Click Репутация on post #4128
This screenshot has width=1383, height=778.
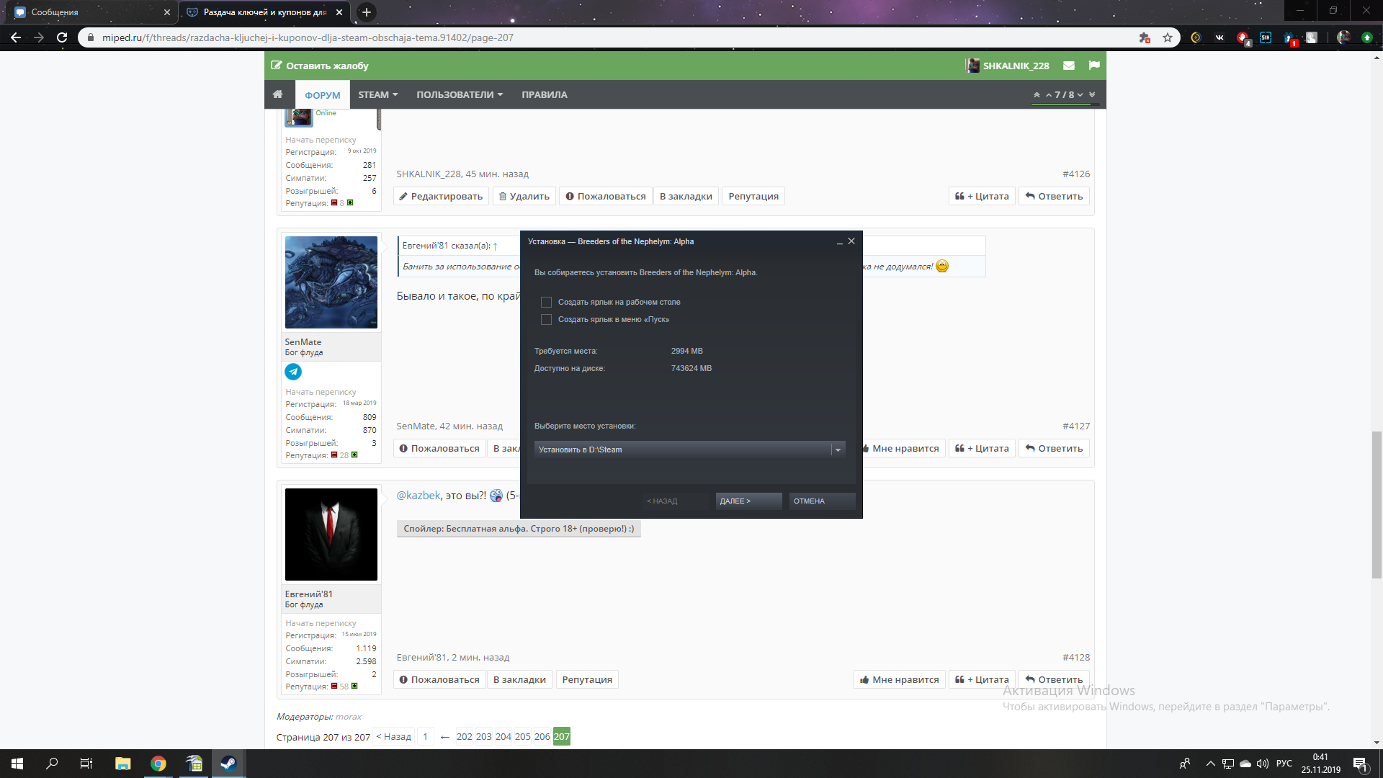(x=587, y=680)
